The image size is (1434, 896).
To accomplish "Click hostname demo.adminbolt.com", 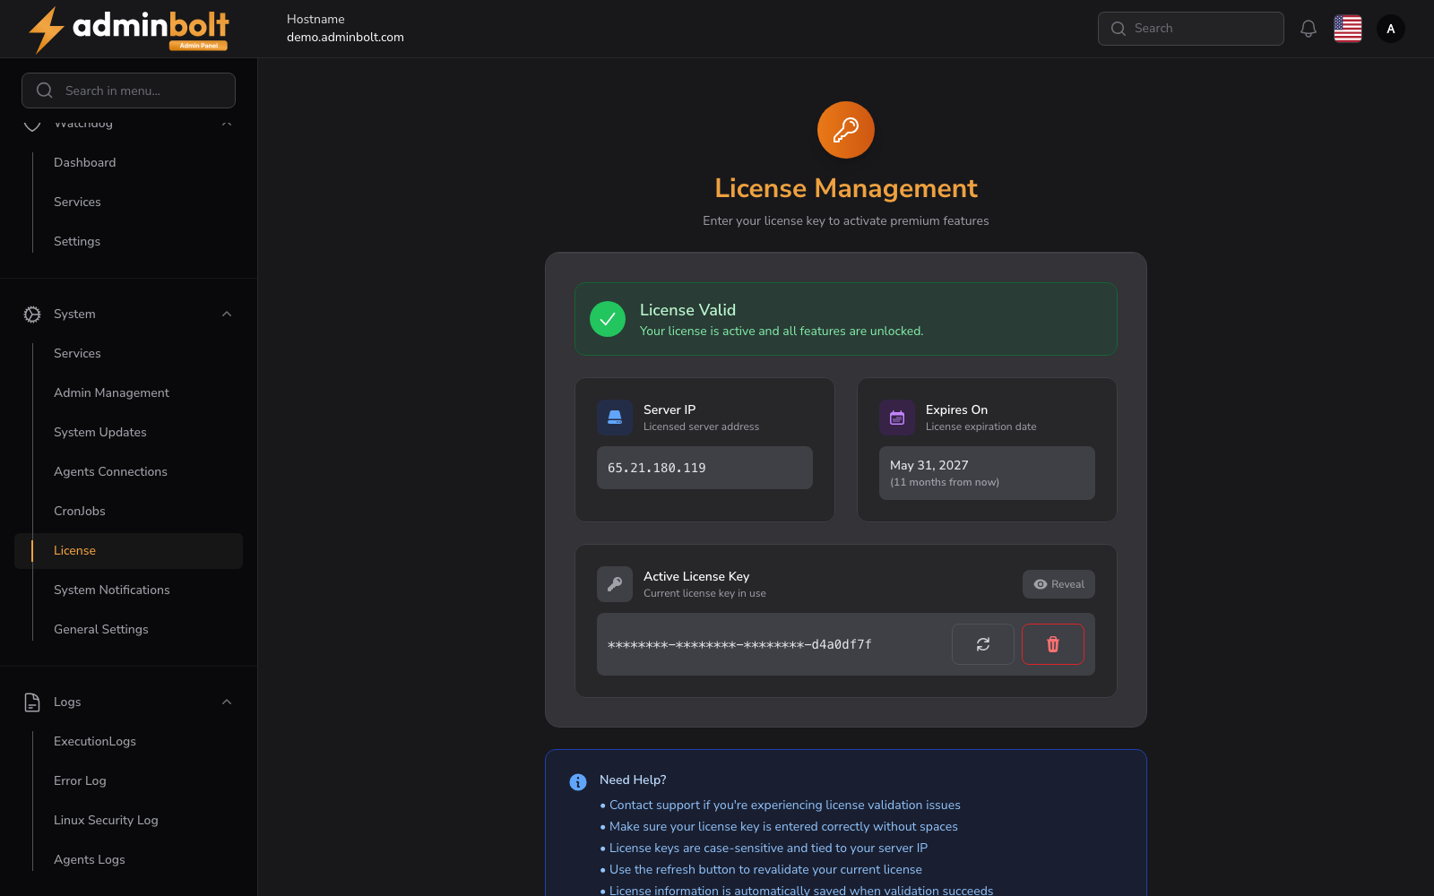I will [345, 38].
